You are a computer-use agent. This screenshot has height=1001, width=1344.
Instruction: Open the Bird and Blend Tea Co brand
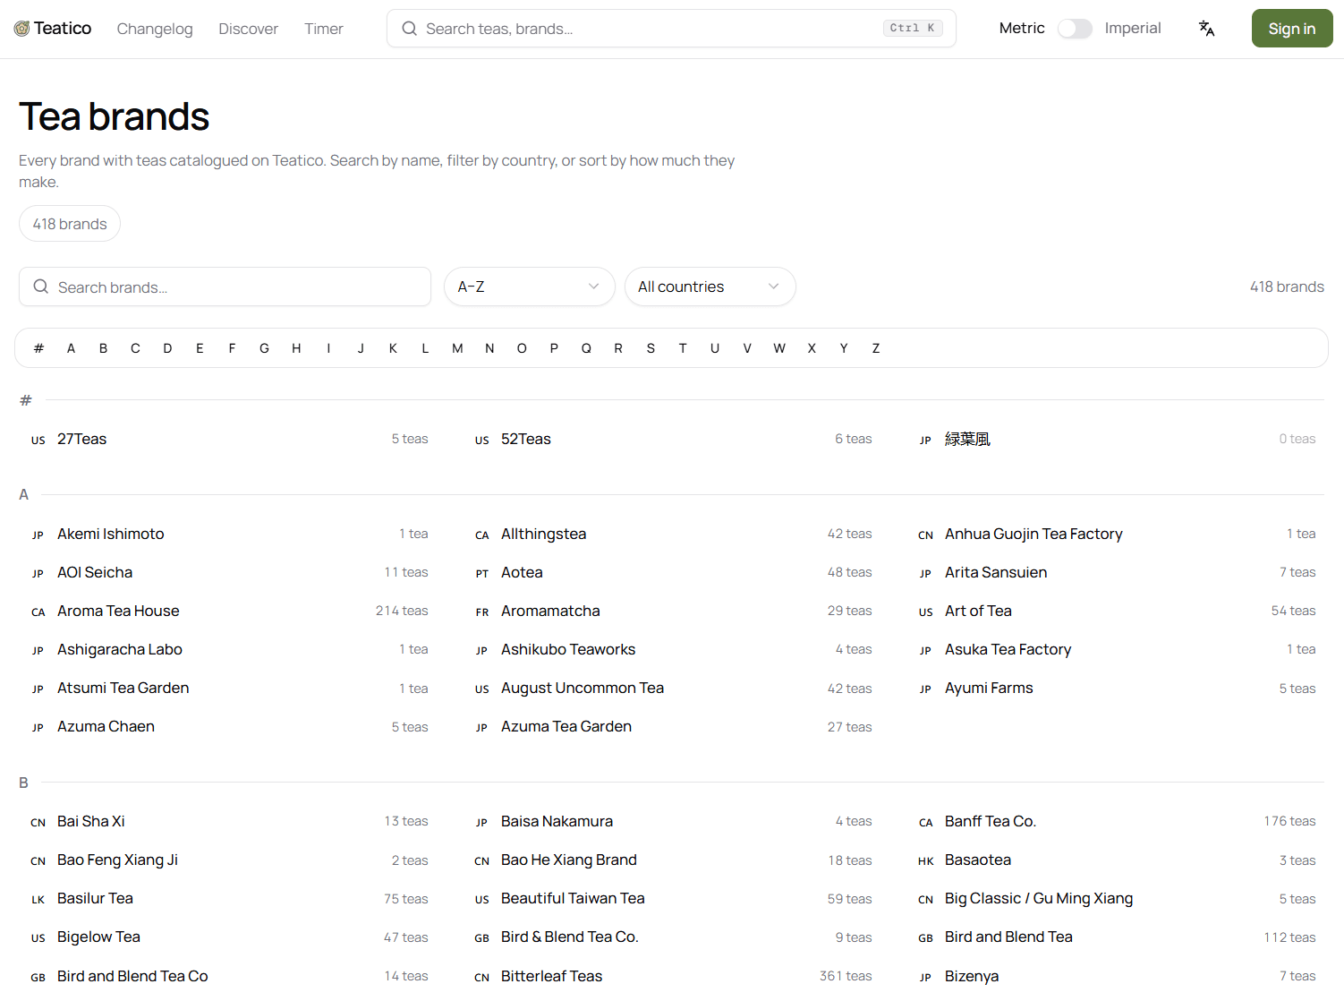tap(229, 976)
